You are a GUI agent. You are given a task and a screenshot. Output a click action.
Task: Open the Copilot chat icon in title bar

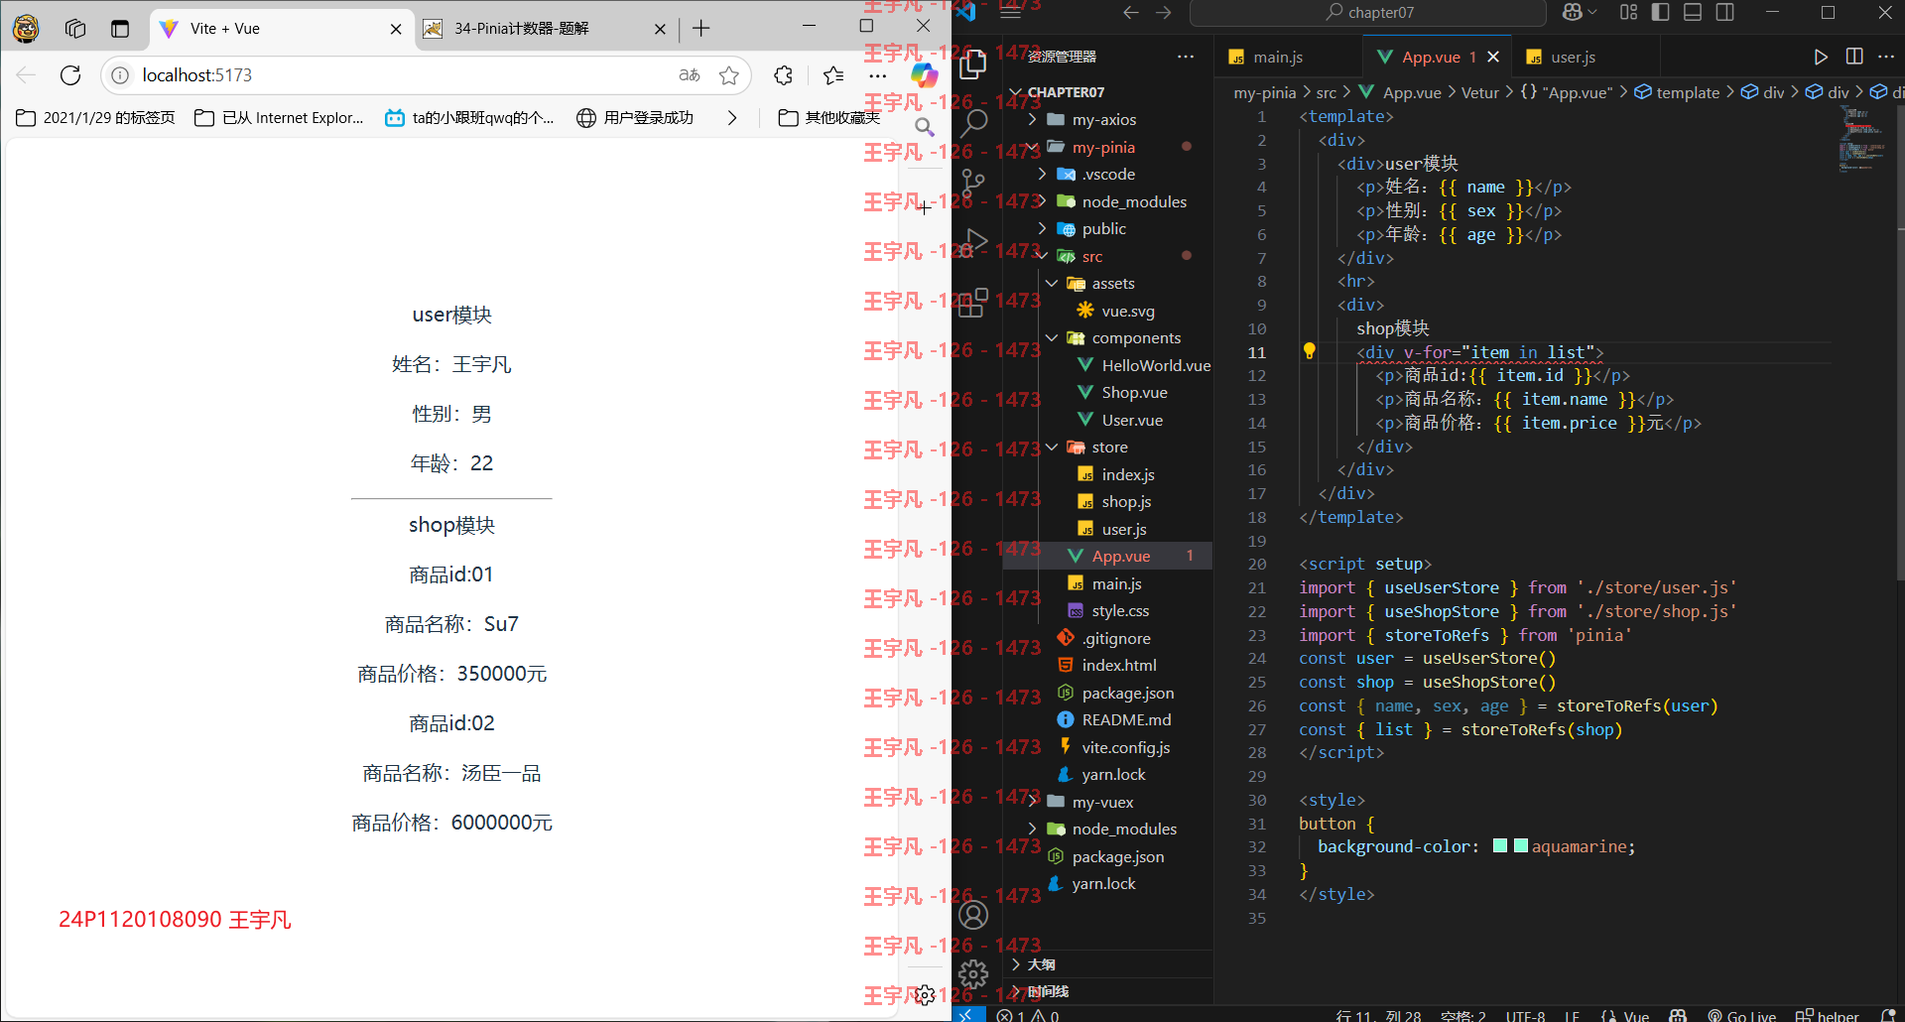1573,13
